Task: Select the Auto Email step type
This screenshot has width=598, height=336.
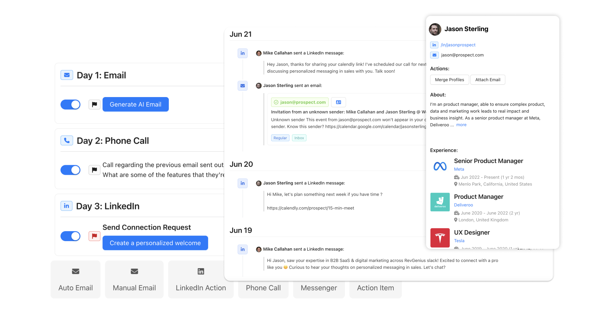Action: 76,279
